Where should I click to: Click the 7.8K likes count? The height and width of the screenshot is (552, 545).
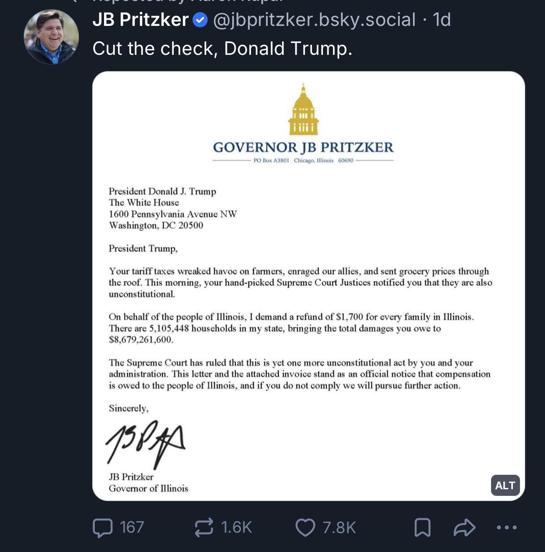point(339,527)
